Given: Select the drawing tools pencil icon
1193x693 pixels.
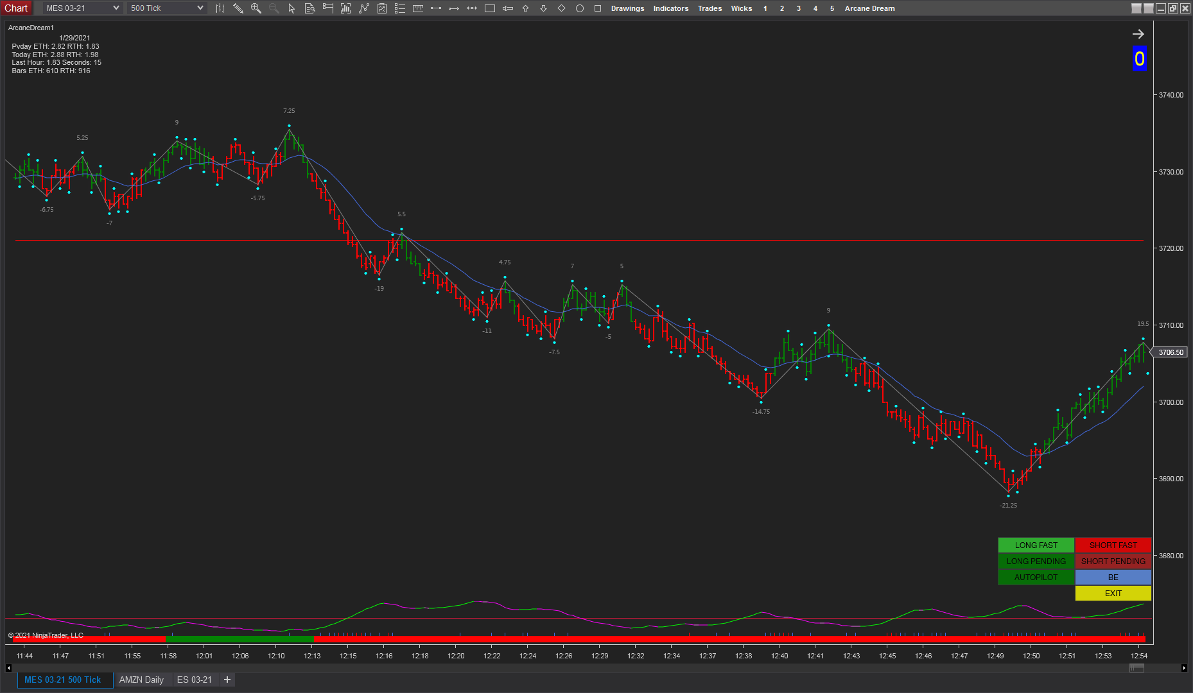Looking at the screenshot, I should 238,8.
